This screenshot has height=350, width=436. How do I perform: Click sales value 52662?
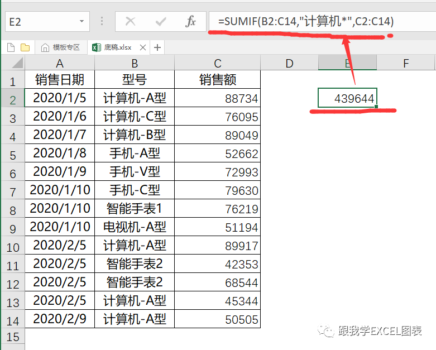218,153
